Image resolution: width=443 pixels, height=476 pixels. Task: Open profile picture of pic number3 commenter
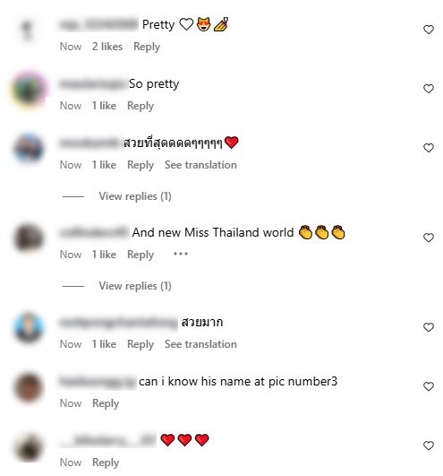pos(29,387)
